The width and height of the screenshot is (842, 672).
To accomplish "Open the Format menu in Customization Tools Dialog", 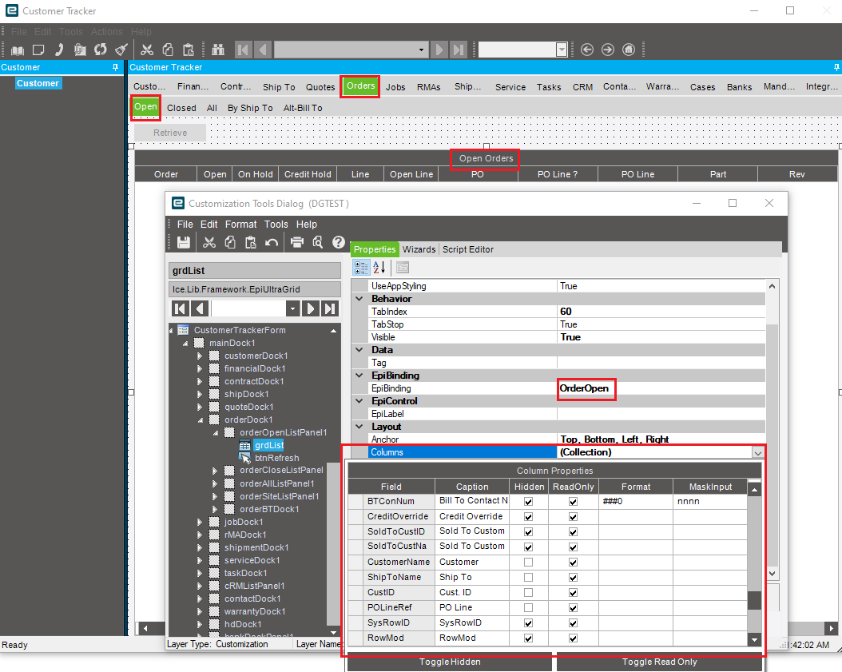I will click(240, 225).
